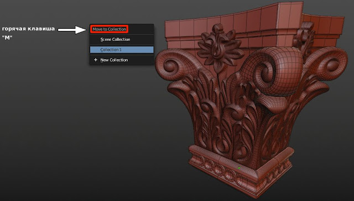This screenshot has width=354, height=201.
Task: Click the 'горячая клавиша' annotation text
Action: click(28, 29)
